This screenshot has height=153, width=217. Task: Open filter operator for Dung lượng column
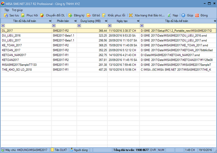click(79, 26)
